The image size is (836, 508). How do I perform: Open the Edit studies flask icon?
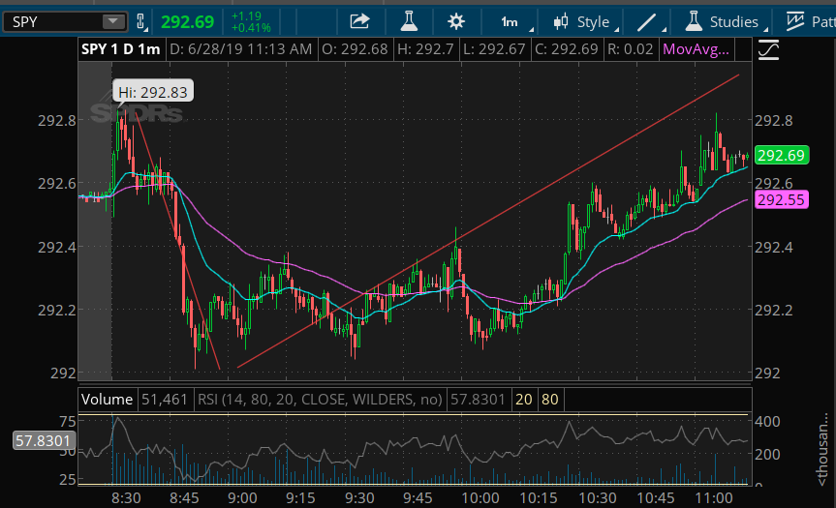409,22
